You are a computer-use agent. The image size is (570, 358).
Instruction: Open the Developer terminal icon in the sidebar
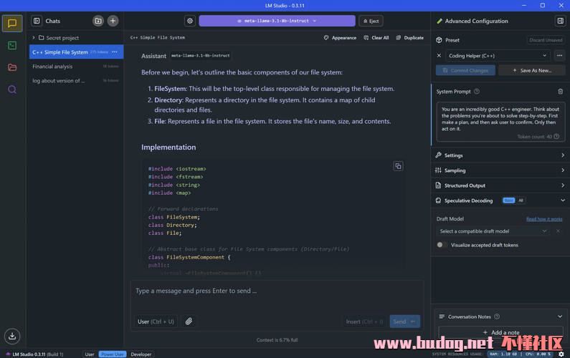[x=12, y=45]
